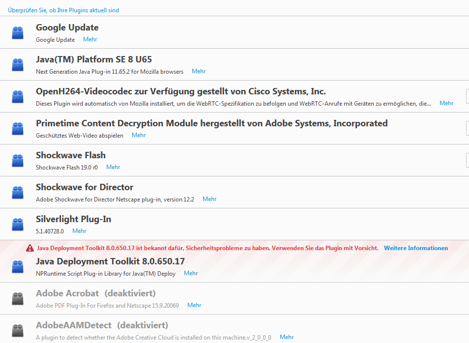Expand 'Mehr' details for Google Update
This screenshot has width=469, height=343.
[x=90, y=39]
